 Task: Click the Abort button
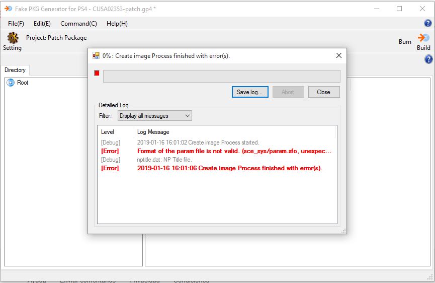(x=288, y=92)
